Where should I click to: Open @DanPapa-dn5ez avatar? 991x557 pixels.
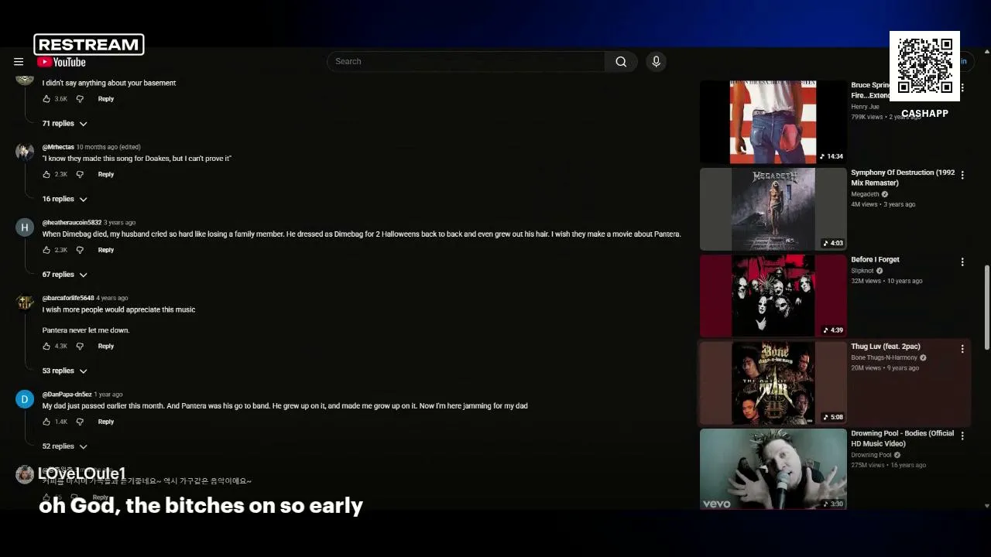click(25, 399)
